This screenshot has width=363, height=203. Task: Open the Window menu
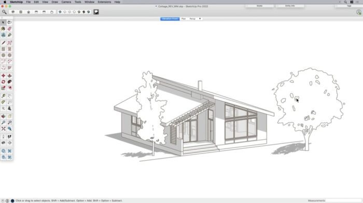point(89,2)
